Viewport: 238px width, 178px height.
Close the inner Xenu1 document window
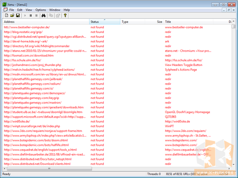click(x=233, y=10)
